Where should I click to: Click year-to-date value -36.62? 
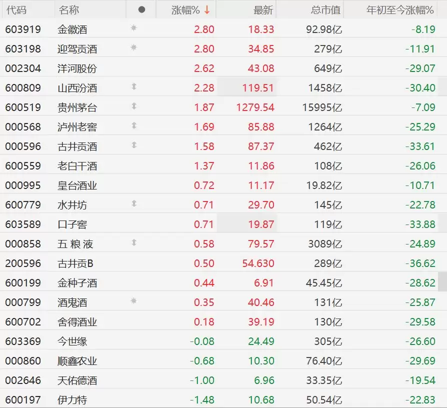pyautogui.click(x=420, y=263)
